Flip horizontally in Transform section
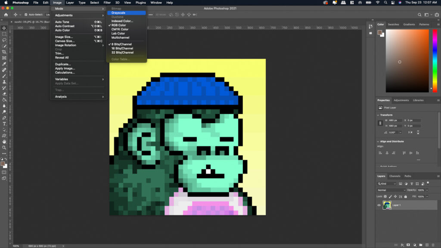Viewport: 441px width, 248px height. (x=410, y=133)
